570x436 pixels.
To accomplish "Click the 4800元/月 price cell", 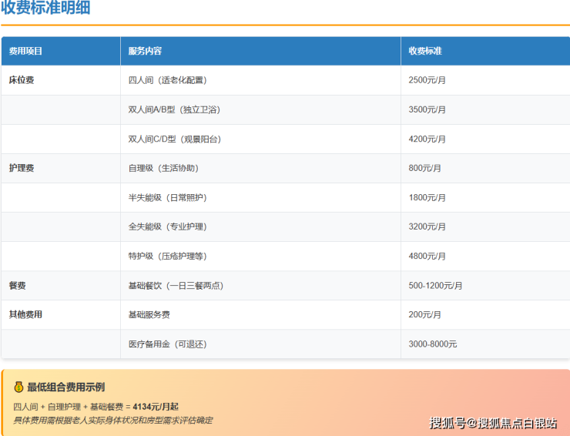I will click(427, 256).
